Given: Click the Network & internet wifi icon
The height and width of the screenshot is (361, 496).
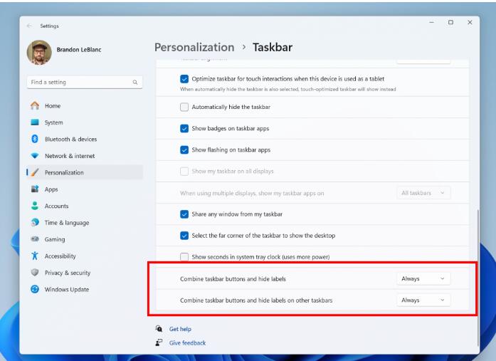Looking at the screenshot, I should [35, 156].
